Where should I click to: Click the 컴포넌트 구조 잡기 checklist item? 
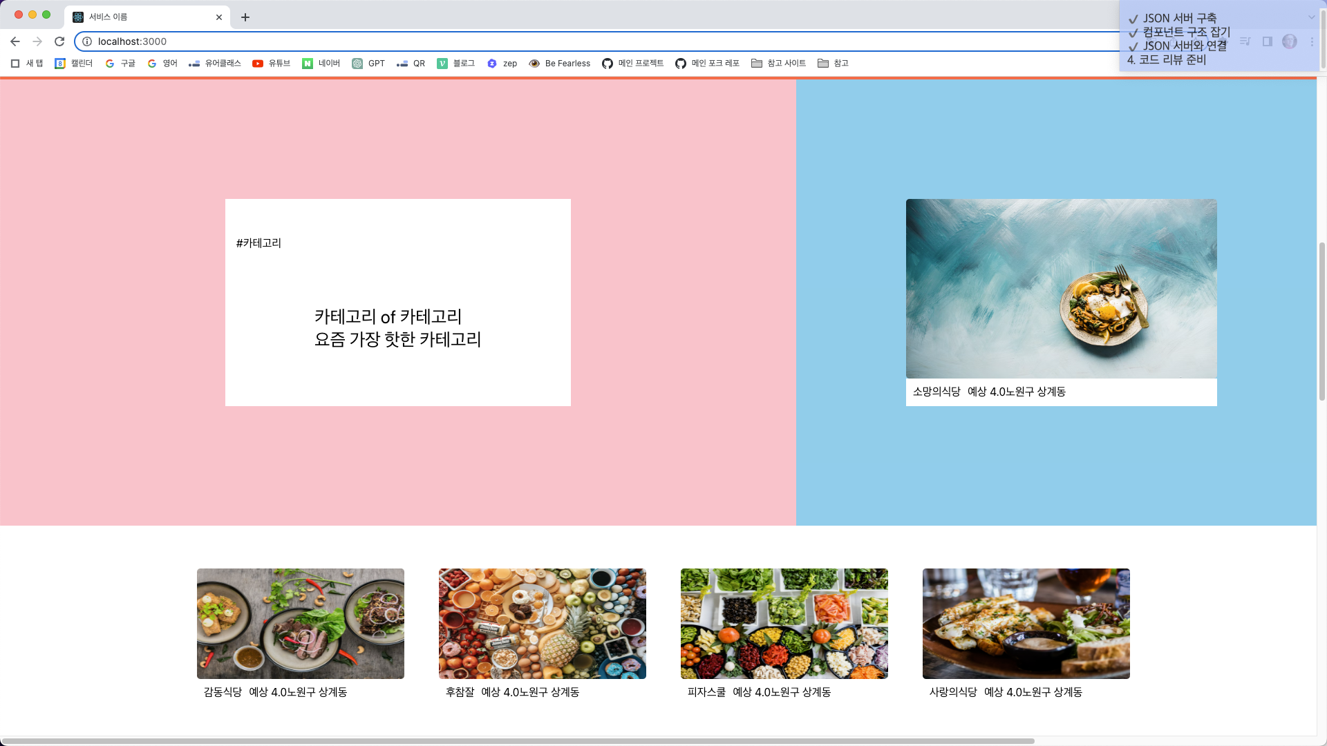click(1180, 32)
